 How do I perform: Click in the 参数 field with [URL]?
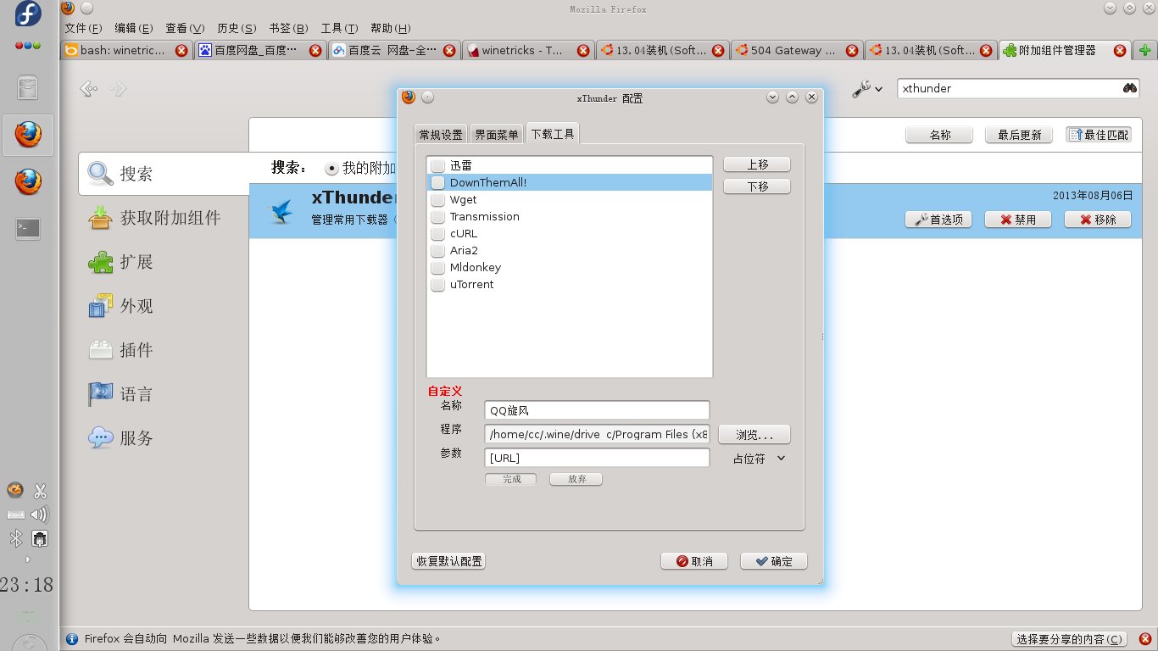click(597, 458)
